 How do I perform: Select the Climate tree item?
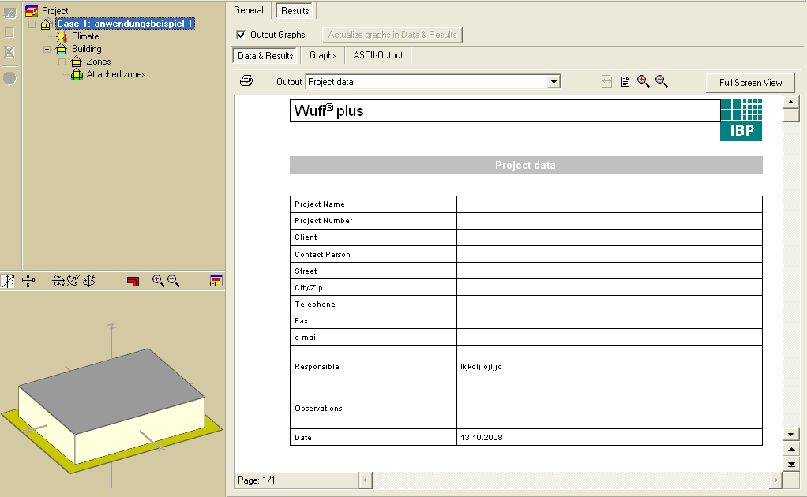85,36
